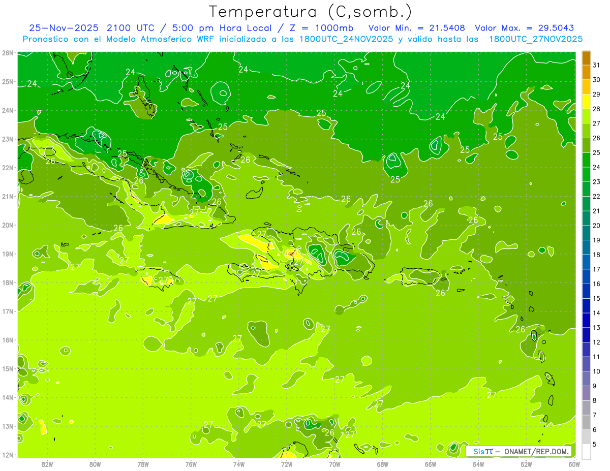Click the '72W' longitude axis label
This screenshot has width=610, height=471.
(x=287, y=464)
